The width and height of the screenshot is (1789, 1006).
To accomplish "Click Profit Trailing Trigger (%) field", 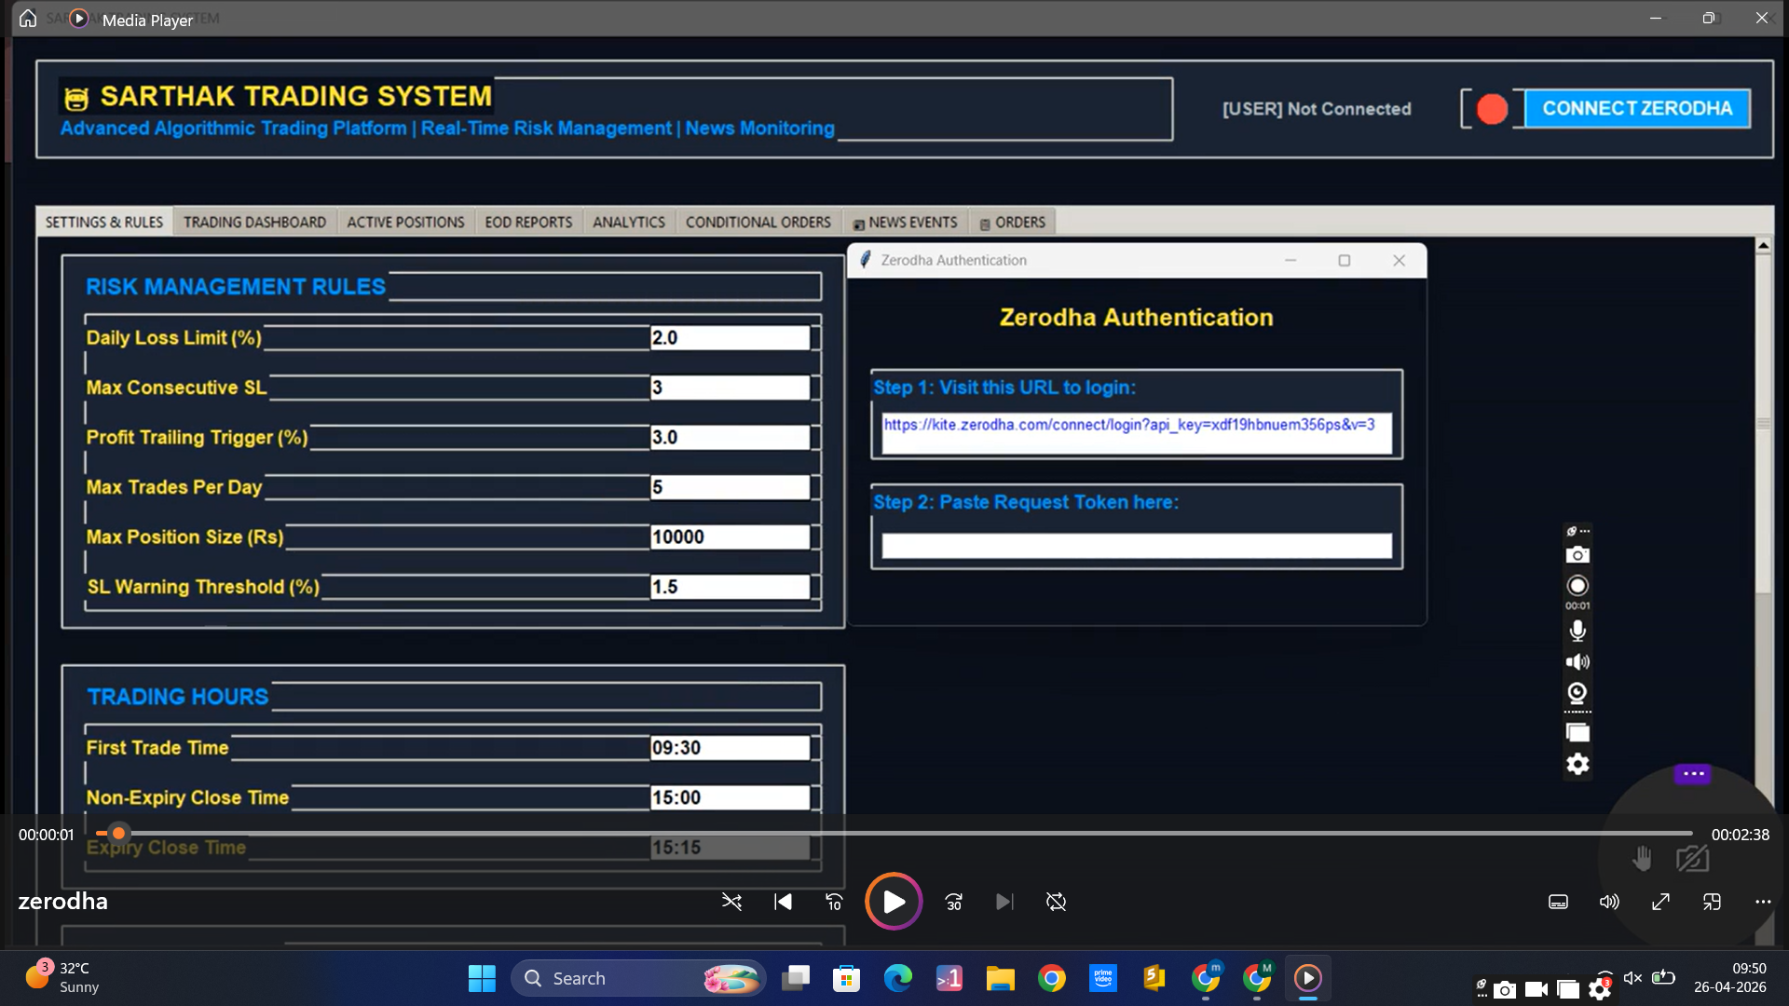I will [730, 438].
